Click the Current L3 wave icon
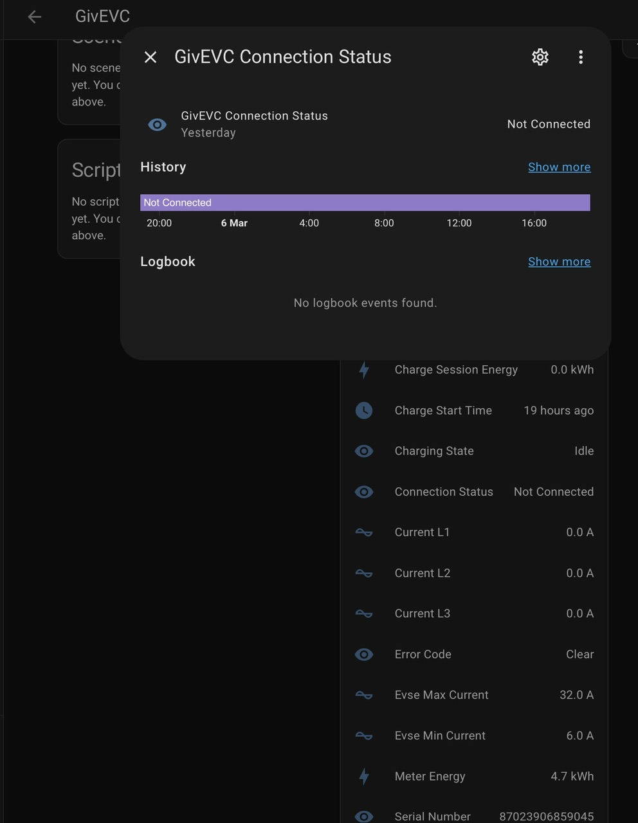The image size is (638, 823). tap(364, 613)
